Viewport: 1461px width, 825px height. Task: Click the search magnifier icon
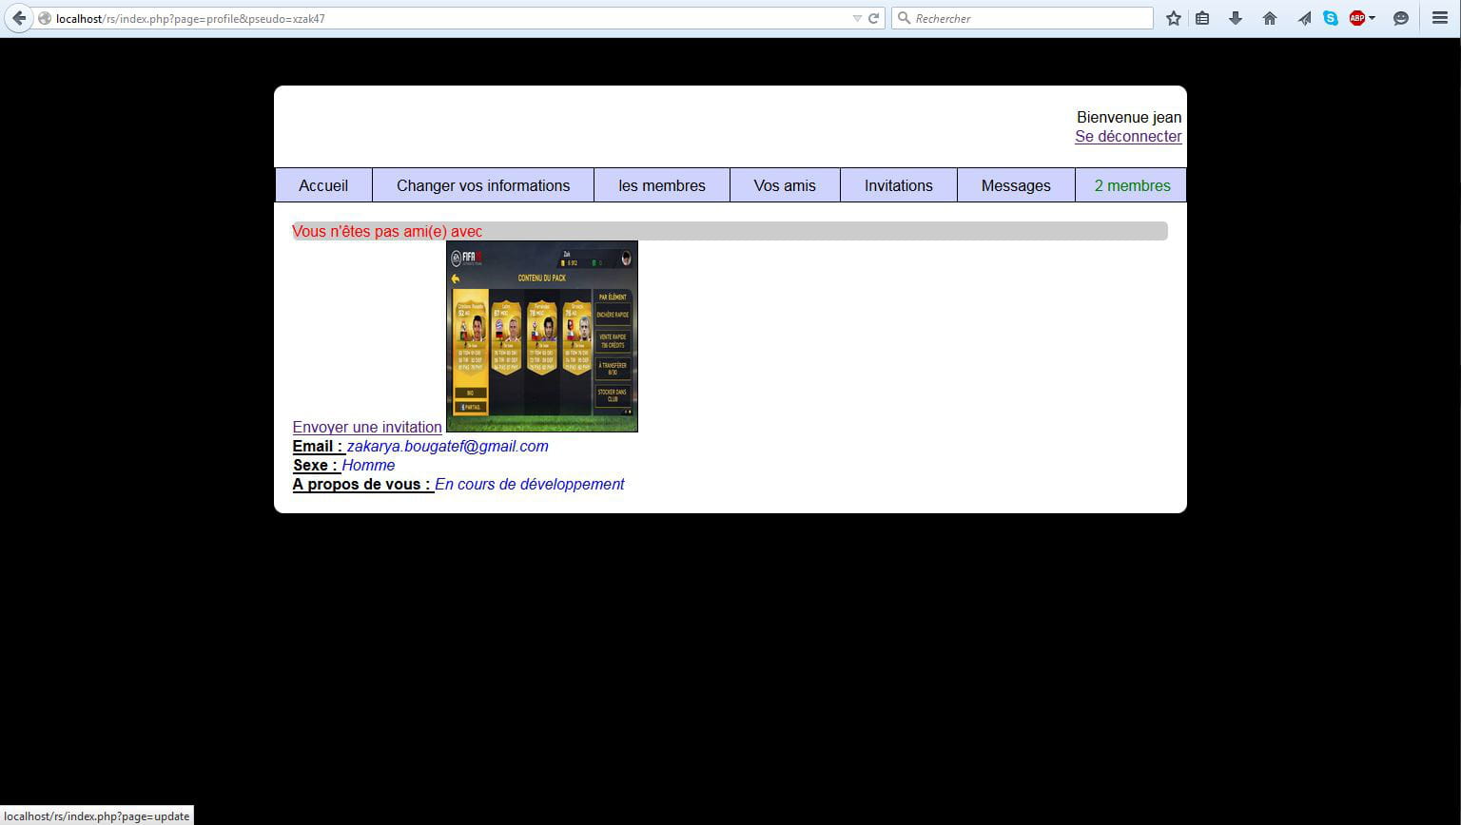pyautogui.click(x=905, y=18)
